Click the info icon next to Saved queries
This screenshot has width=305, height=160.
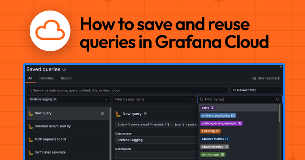pyautogui.click(x=64, y=69)
